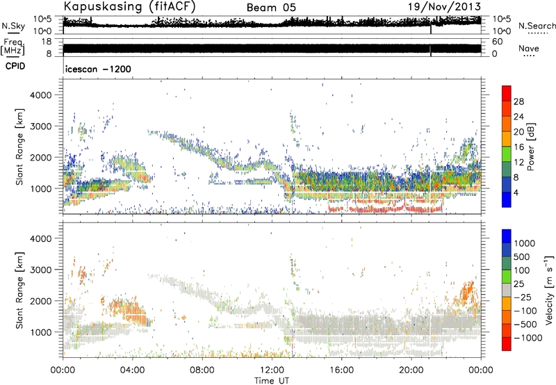Click the 'CPID' label
This screenshot has width=556, height=385.
(x=15, y=66)
